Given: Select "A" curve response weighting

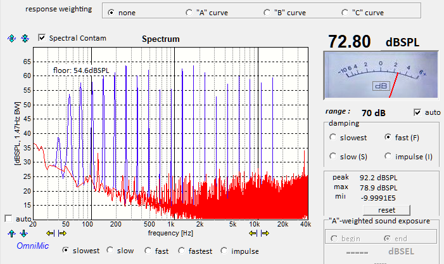Looking at the screenshot, I should (189, 12).
